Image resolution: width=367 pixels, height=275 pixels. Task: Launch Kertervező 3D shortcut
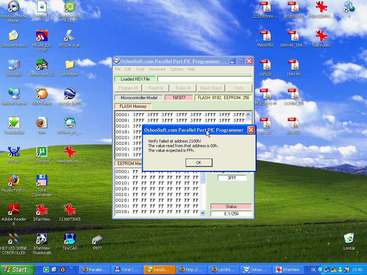(42, 68)
